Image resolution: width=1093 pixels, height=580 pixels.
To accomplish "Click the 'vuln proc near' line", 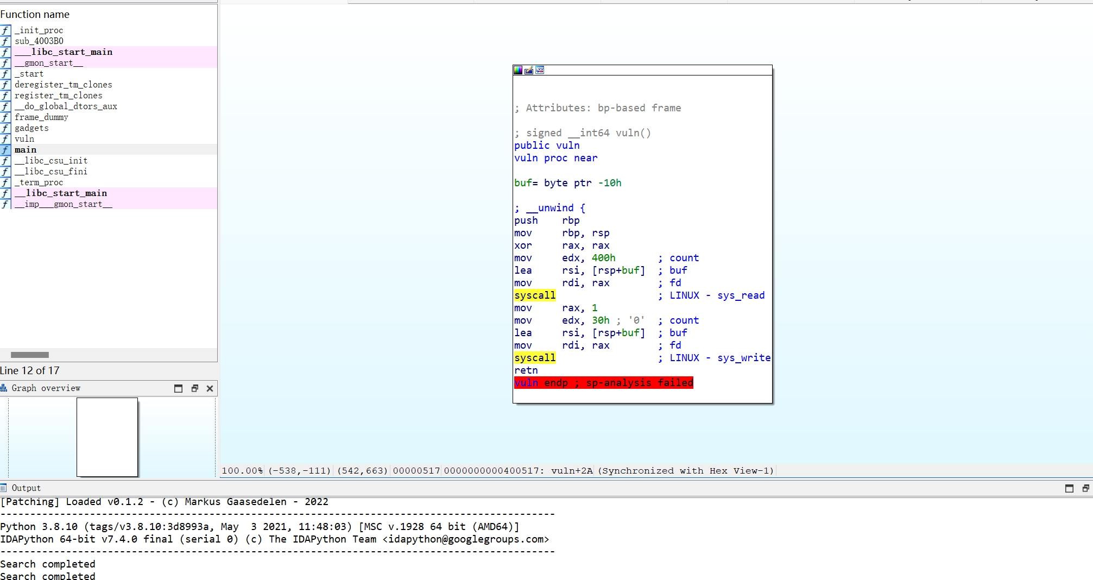I will point(556,158).
